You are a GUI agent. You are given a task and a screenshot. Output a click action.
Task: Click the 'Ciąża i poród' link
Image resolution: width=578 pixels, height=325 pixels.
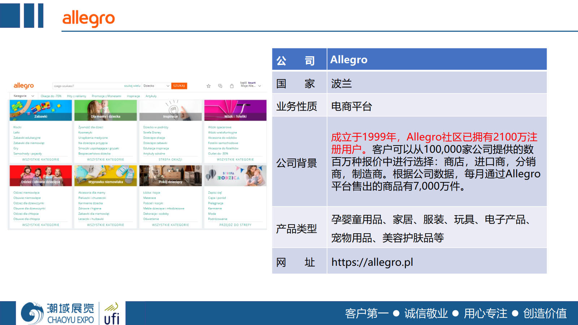point(217,198)
